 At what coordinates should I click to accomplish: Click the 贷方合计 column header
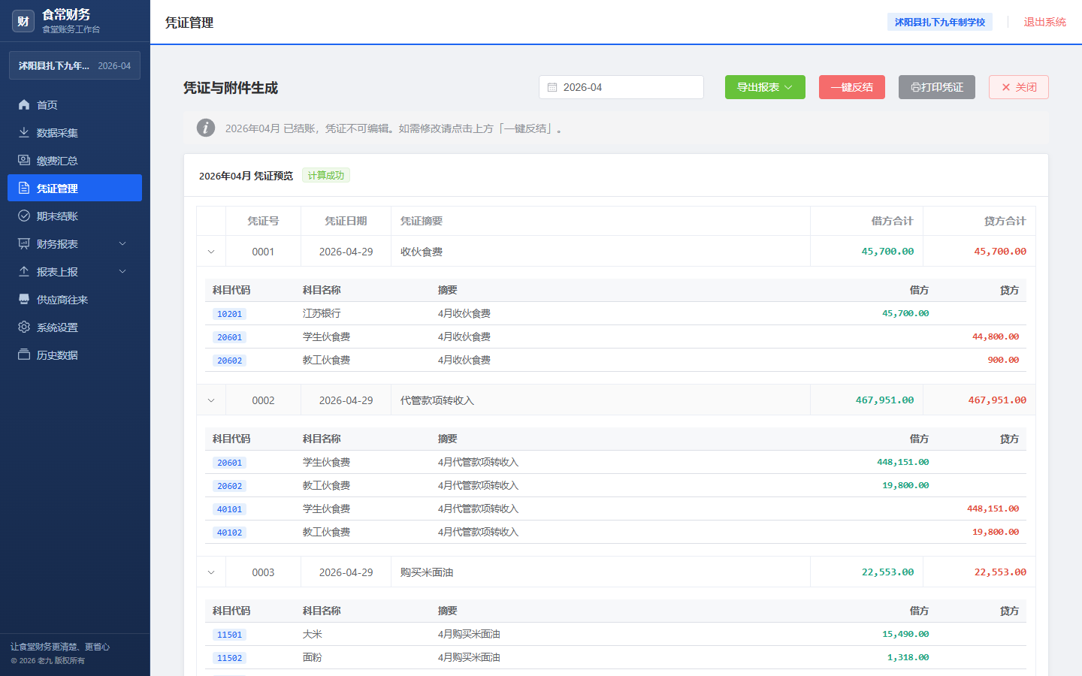pyautogui.click(x=1005, y=221)
